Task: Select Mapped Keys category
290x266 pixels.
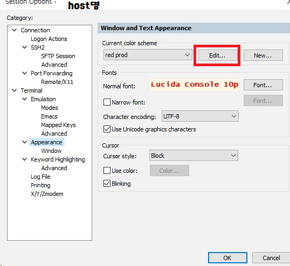Action: (x=58, y=125)
